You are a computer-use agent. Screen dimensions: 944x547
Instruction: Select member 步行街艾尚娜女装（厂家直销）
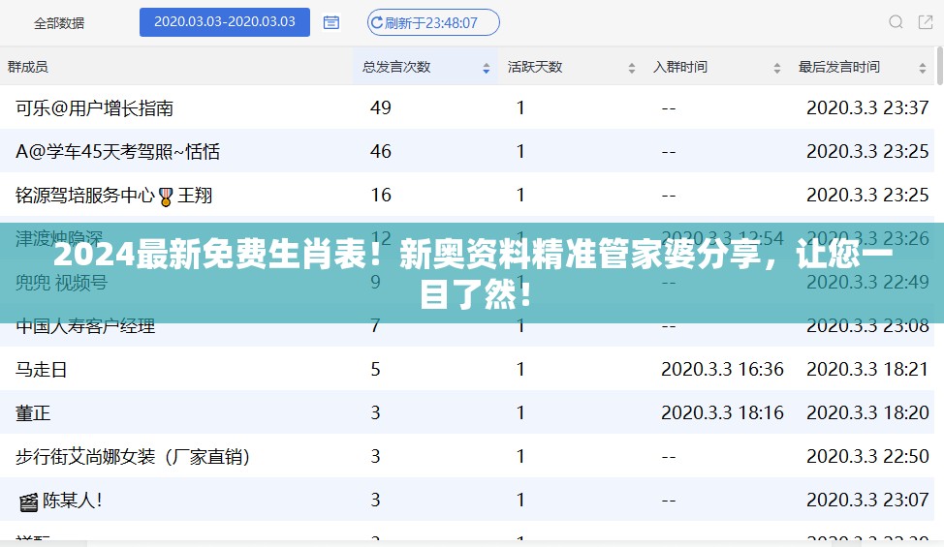pyautogui.click(x=133, y=457)
